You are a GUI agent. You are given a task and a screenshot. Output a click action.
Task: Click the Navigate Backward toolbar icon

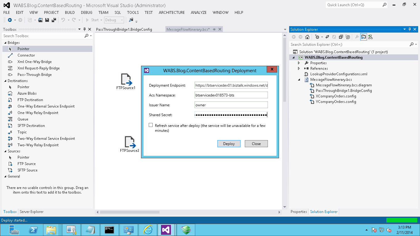(10, 20)
